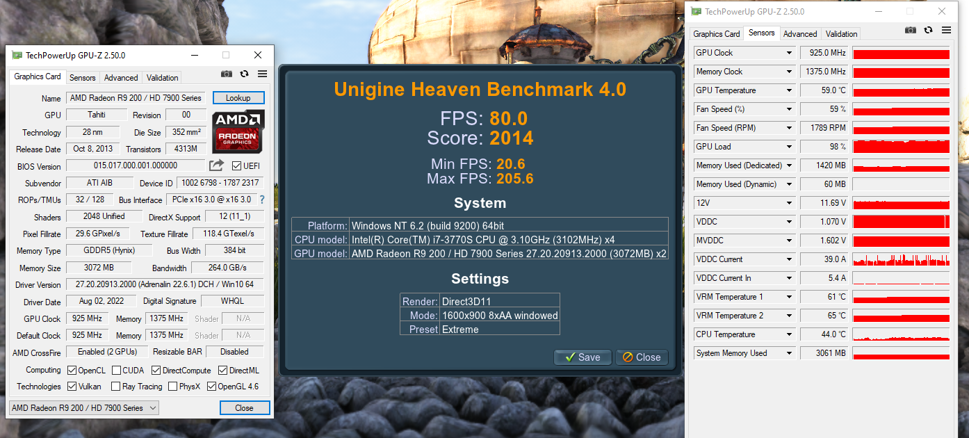Click GPU-Z app icon in Sensors window title bar
The height and width of the screenshot is (438, 969).
click(697, 11)
